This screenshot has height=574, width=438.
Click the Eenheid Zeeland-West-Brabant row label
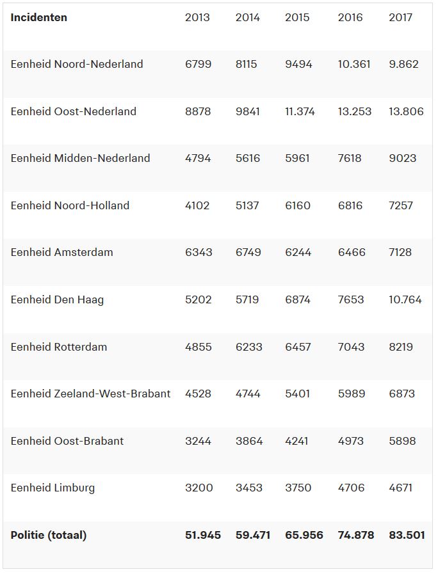pyautogui.click(x=90, y=394)
